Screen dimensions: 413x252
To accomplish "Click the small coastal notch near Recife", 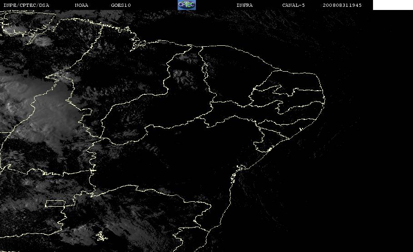I will click(x=300, y=129).
